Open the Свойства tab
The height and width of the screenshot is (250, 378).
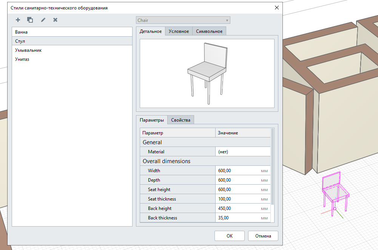pyautogui.click(x=181, y=120)
